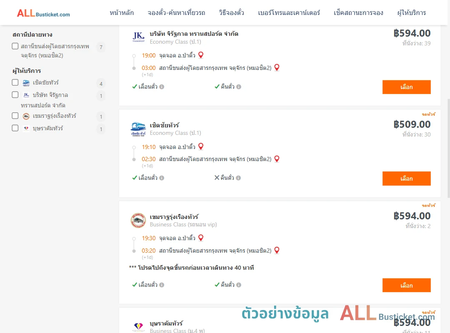The image size is (450, 333).
Task: Open เช็คสถานะการจอง menu item
Action: (358, 12)
